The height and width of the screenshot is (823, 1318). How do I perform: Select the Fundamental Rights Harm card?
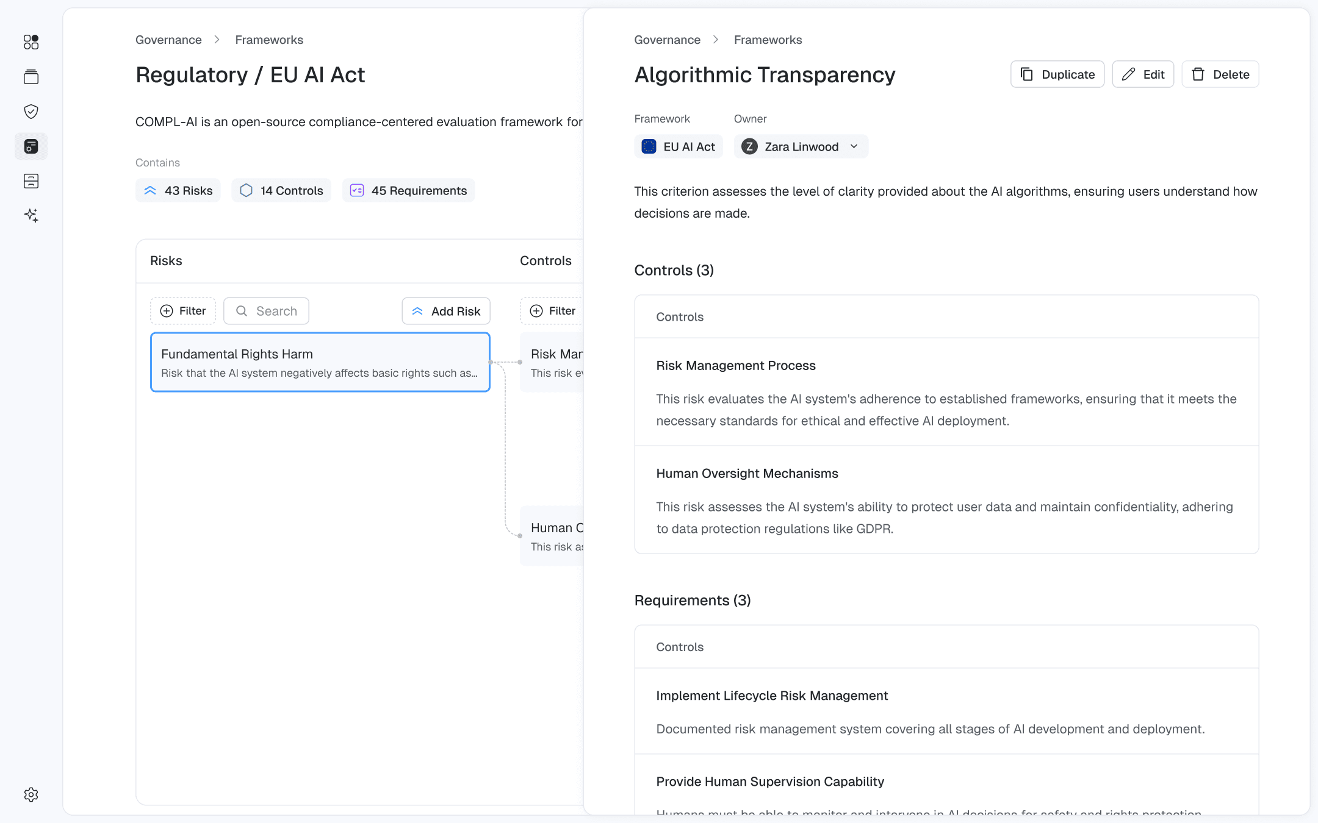tap(320, 362)
